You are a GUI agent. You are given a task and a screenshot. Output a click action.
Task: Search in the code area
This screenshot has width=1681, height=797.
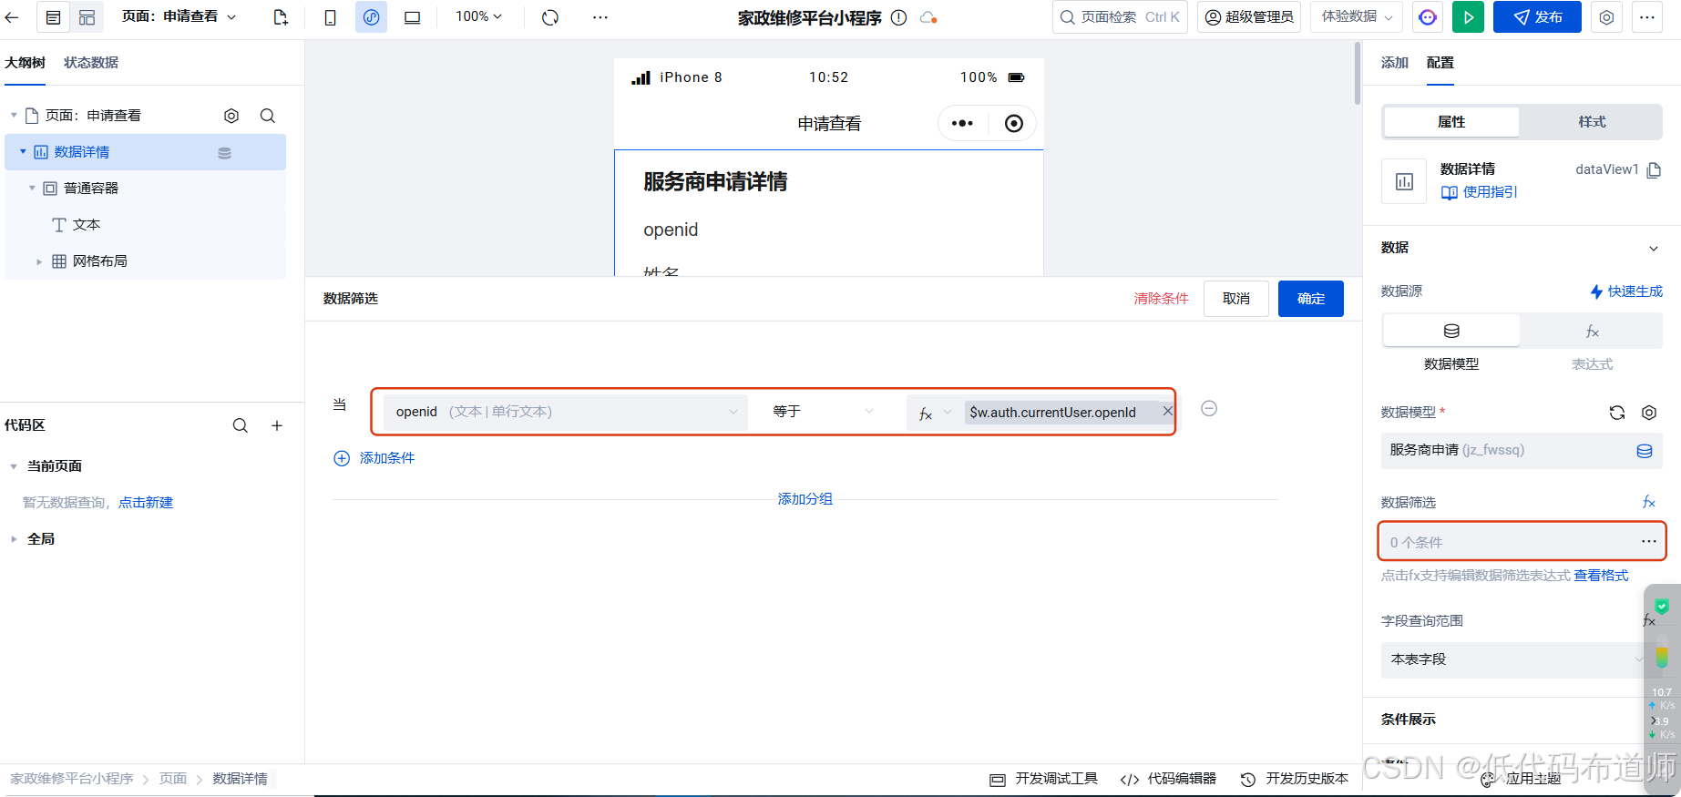pos(241,425)
